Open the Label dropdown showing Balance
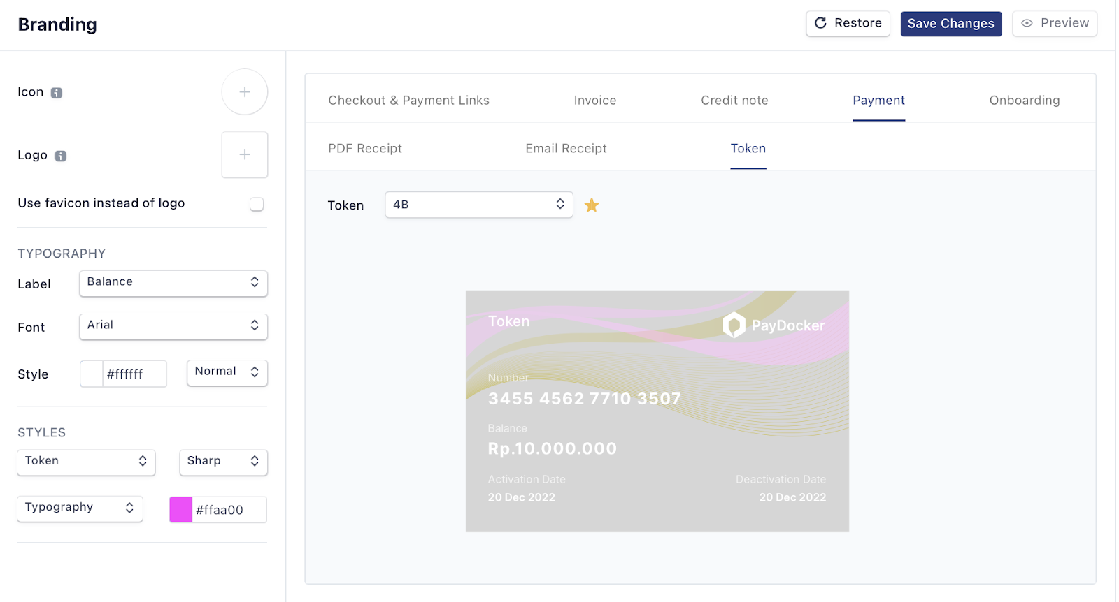 point(173,283)
